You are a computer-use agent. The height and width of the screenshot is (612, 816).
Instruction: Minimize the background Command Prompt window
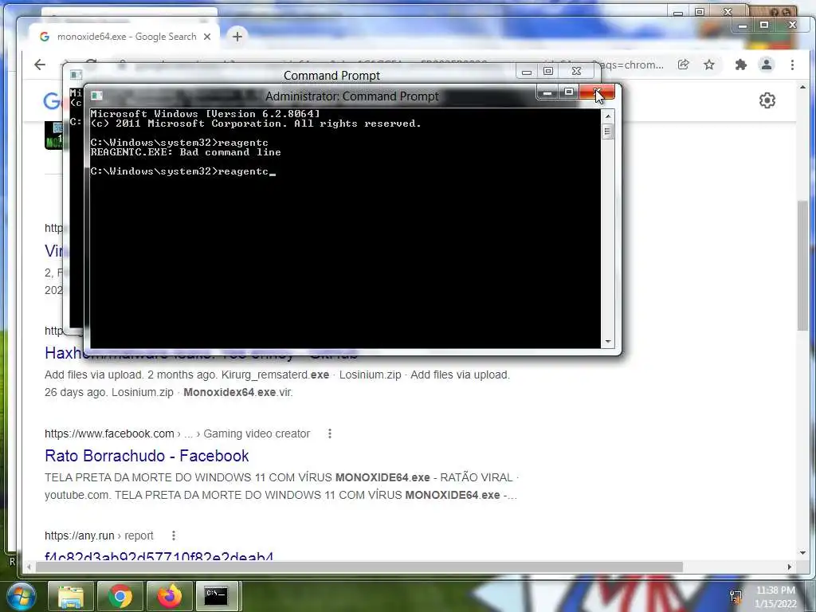[527, 71]
